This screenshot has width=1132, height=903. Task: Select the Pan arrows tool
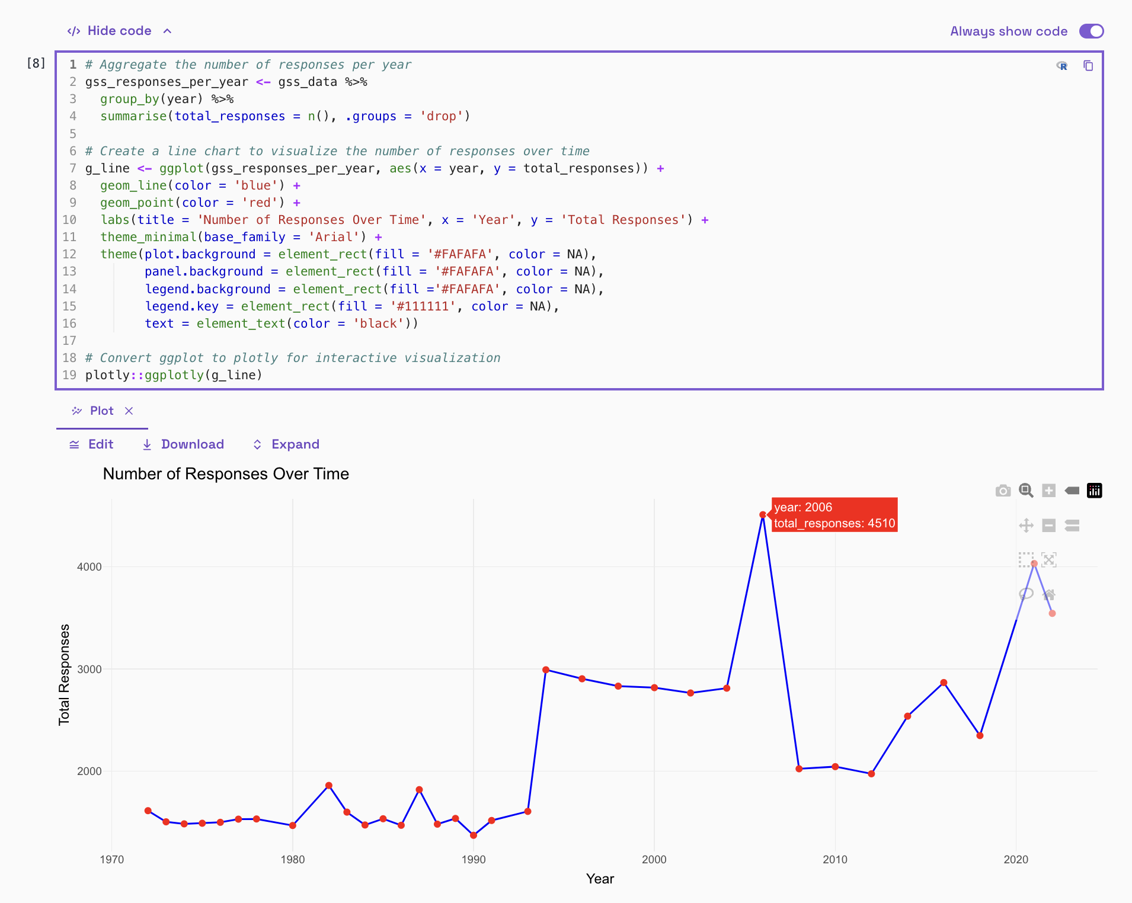point(1026,526)
